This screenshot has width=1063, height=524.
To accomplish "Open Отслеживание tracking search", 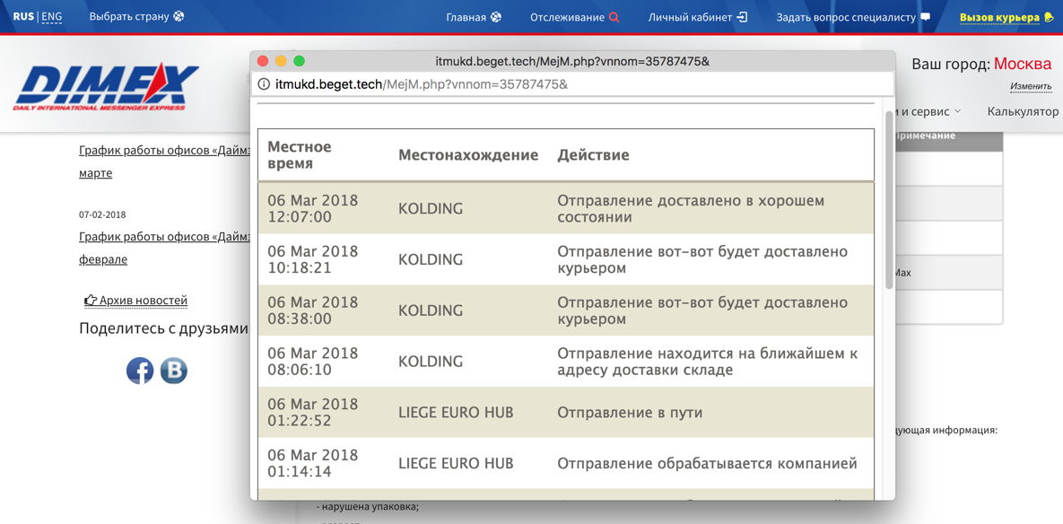I will pos(574,17).
